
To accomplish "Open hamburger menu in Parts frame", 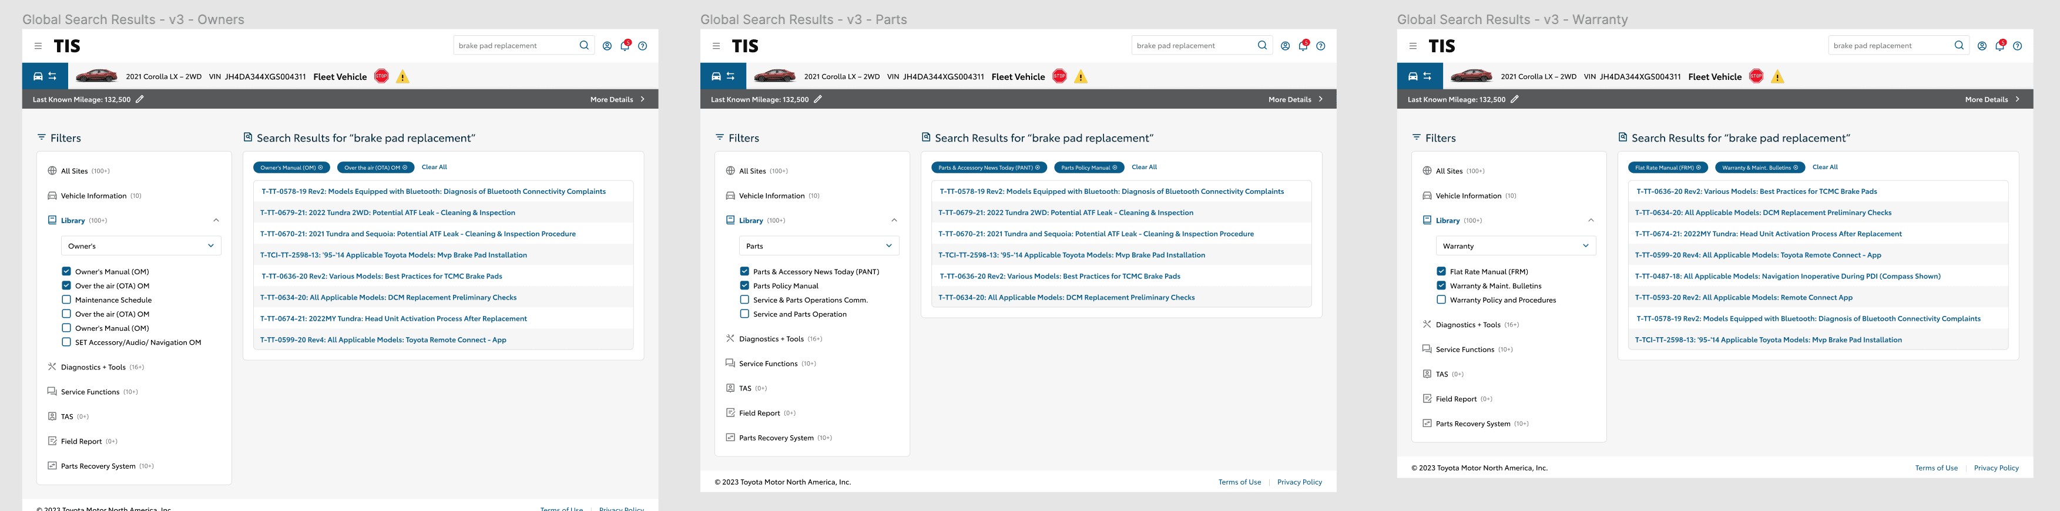I will [x=716, y=46].
